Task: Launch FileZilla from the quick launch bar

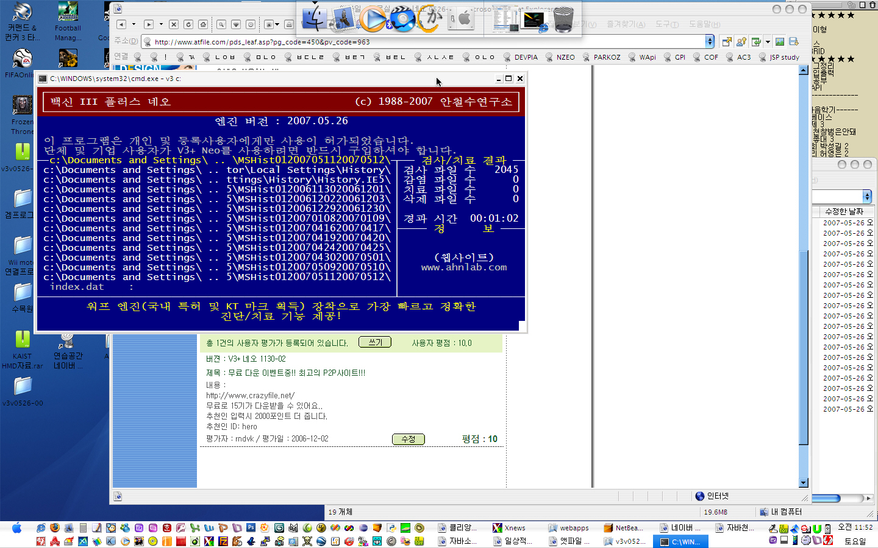Action: point(223,541)
